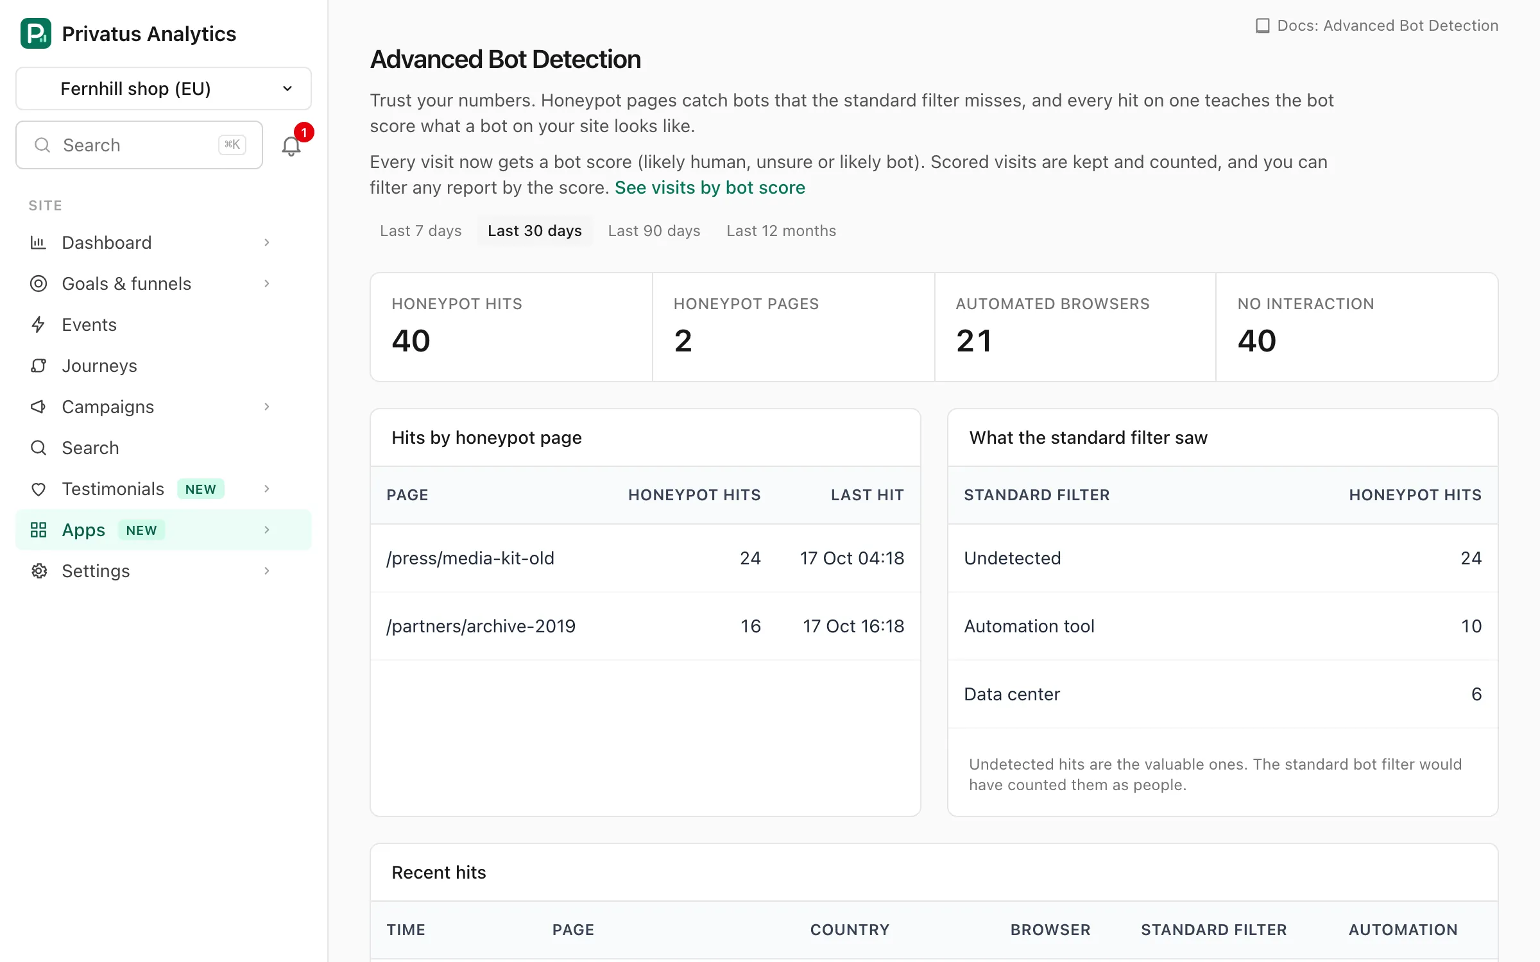Expand the Apps chevron
Image resolution: width=1540 pixels, height=962 pixels.
tap(267, 530)
